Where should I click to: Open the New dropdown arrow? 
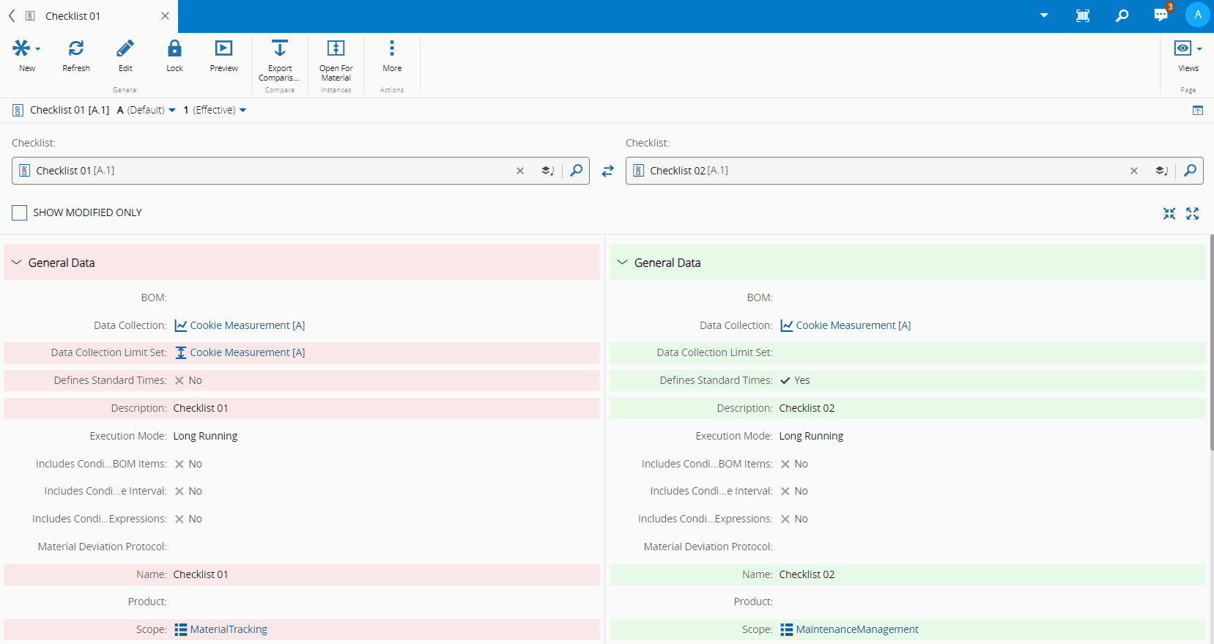(x=38, y=49)
